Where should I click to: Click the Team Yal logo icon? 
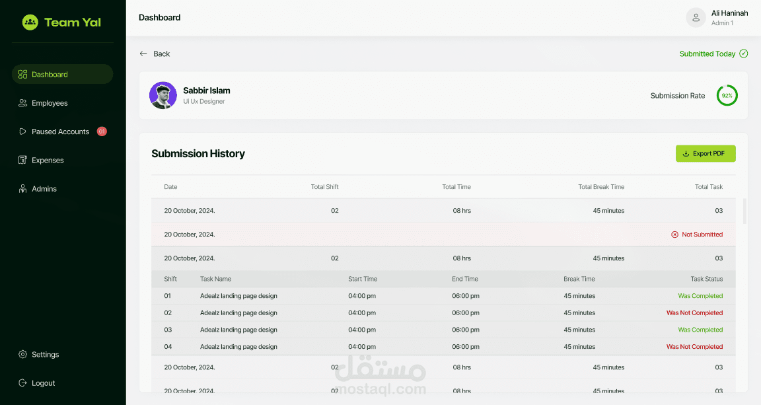pos(30,22)
